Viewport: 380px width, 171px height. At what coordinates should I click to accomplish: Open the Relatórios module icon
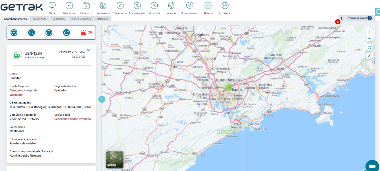[69, 5]
